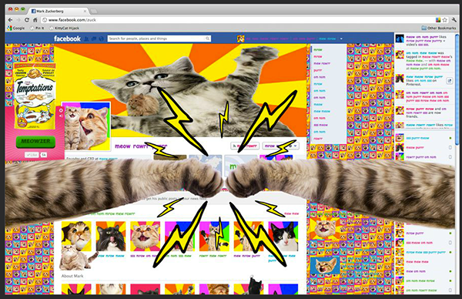Click the search magnifier icon
Viewport: 462px width, 299px height.
click(x=207, y=39)
